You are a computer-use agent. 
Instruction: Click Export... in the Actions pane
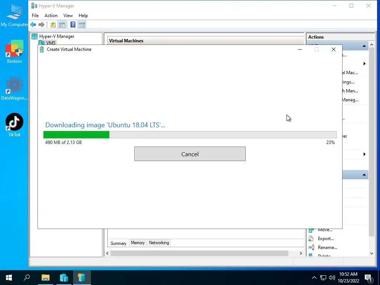click(326, 239)
